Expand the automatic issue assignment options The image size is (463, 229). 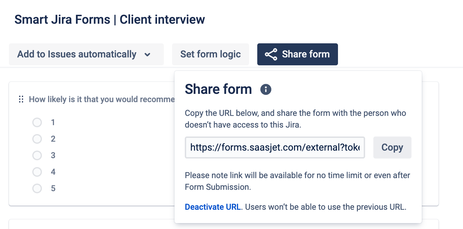point(86,54)
